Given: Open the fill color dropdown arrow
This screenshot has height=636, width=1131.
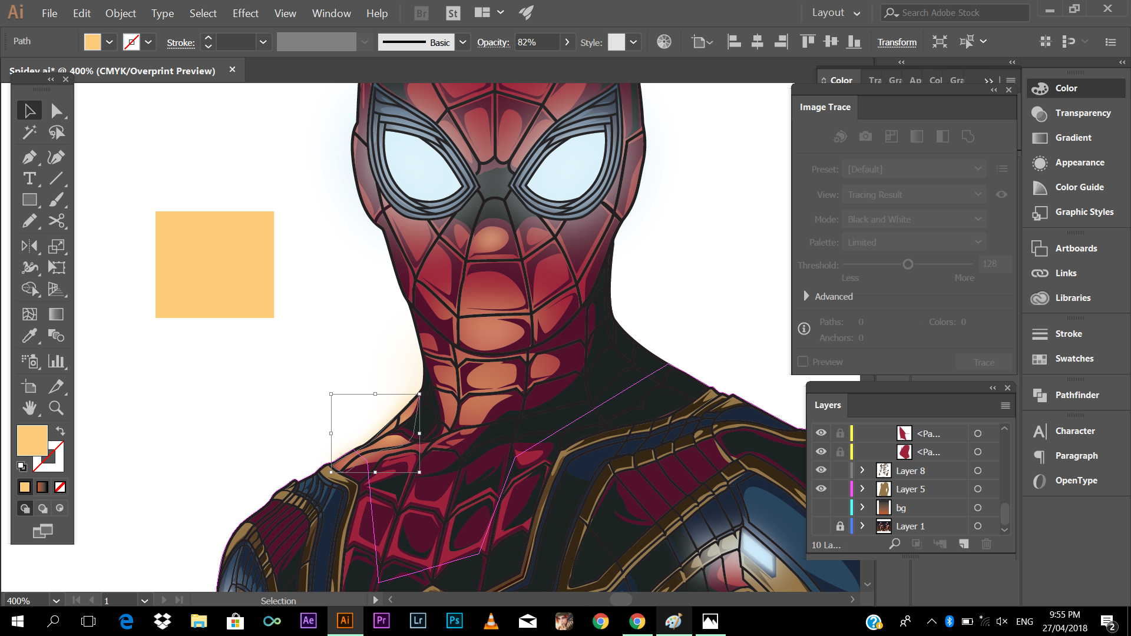Looking at the screenshot, I should (110, 42).
